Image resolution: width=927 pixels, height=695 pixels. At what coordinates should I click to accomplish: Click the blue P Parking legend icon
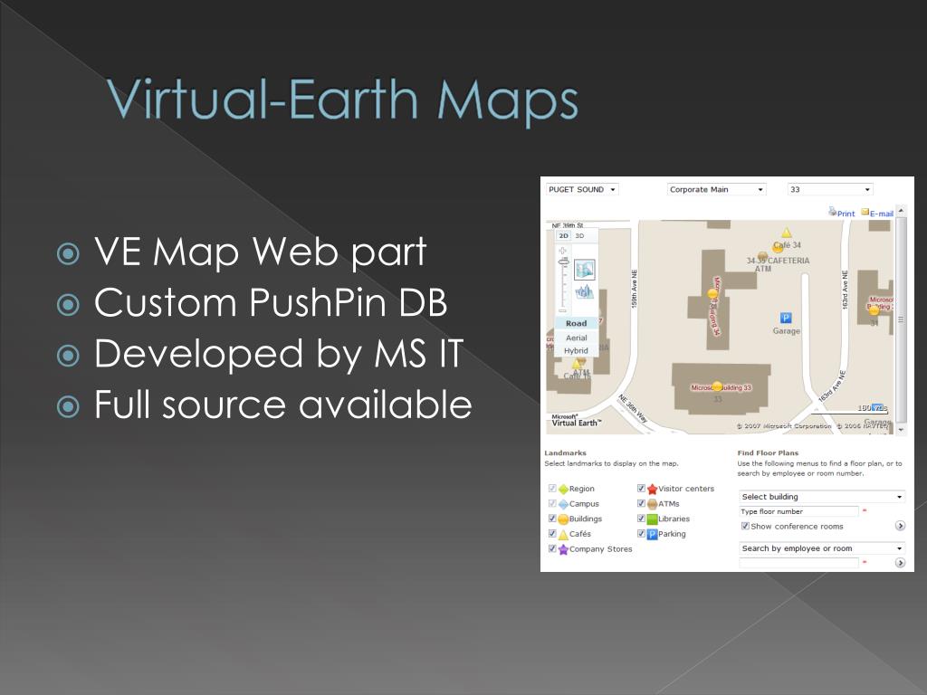pyautogui.click(x=652, y=534)
